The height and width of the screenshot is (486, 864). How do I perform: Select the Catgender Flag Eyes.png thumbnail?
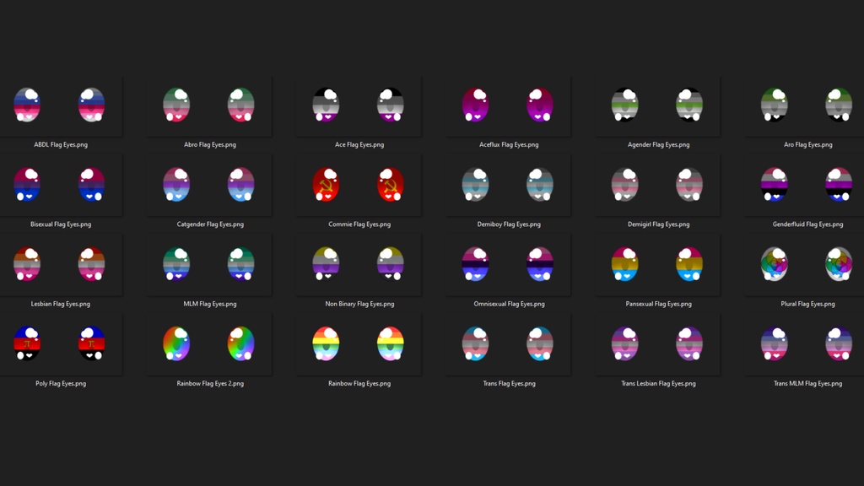208,184
